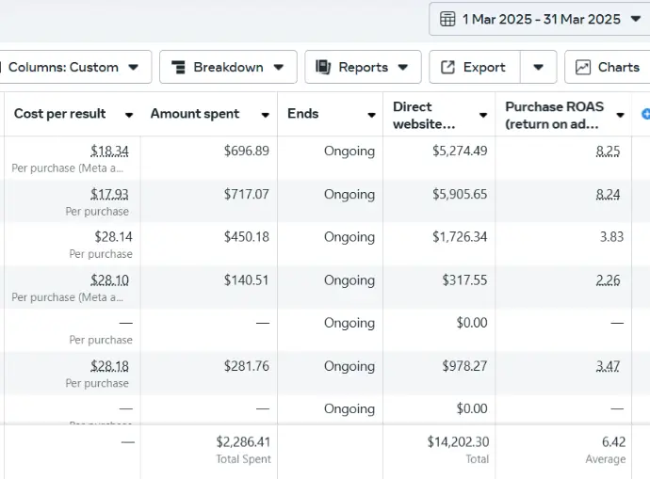Sort by the Amount spent column header
The height and width of the screenshot is (479, 650).
[195, 114]
